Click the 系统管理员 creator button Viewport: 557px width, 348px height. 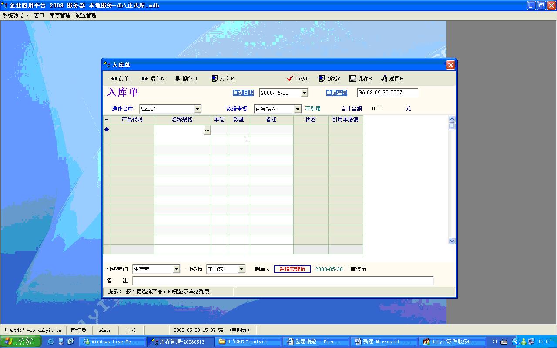pos(292,269)
